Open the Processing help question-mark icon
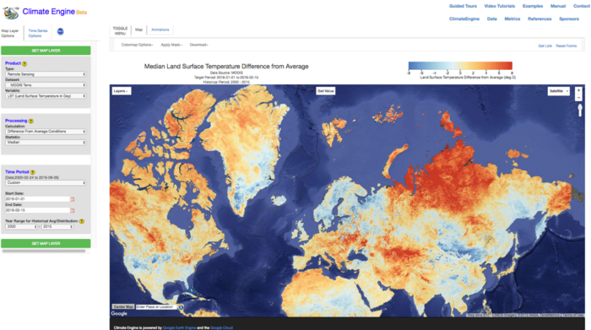Screen dimensions: 591x330 point(31,121)
